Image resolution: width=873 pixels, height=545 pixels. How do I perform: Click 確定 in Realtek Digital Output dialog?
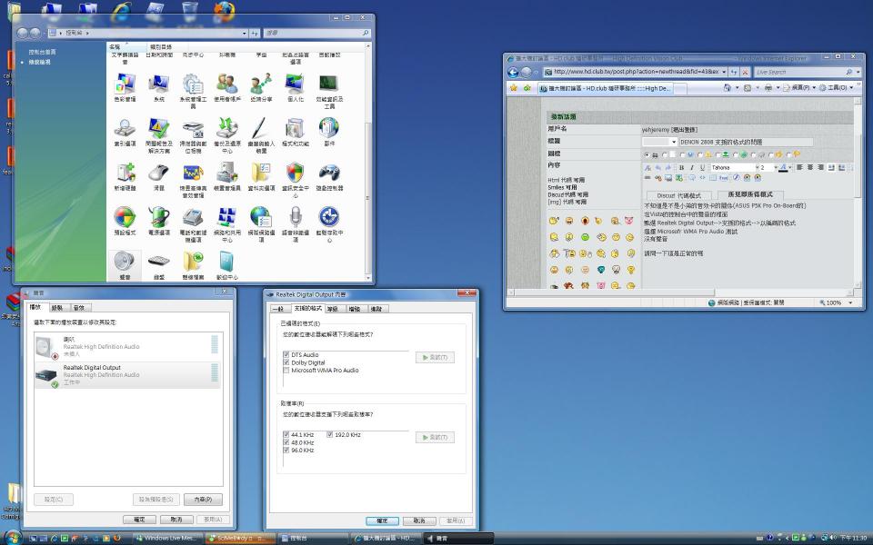point(381,521)
